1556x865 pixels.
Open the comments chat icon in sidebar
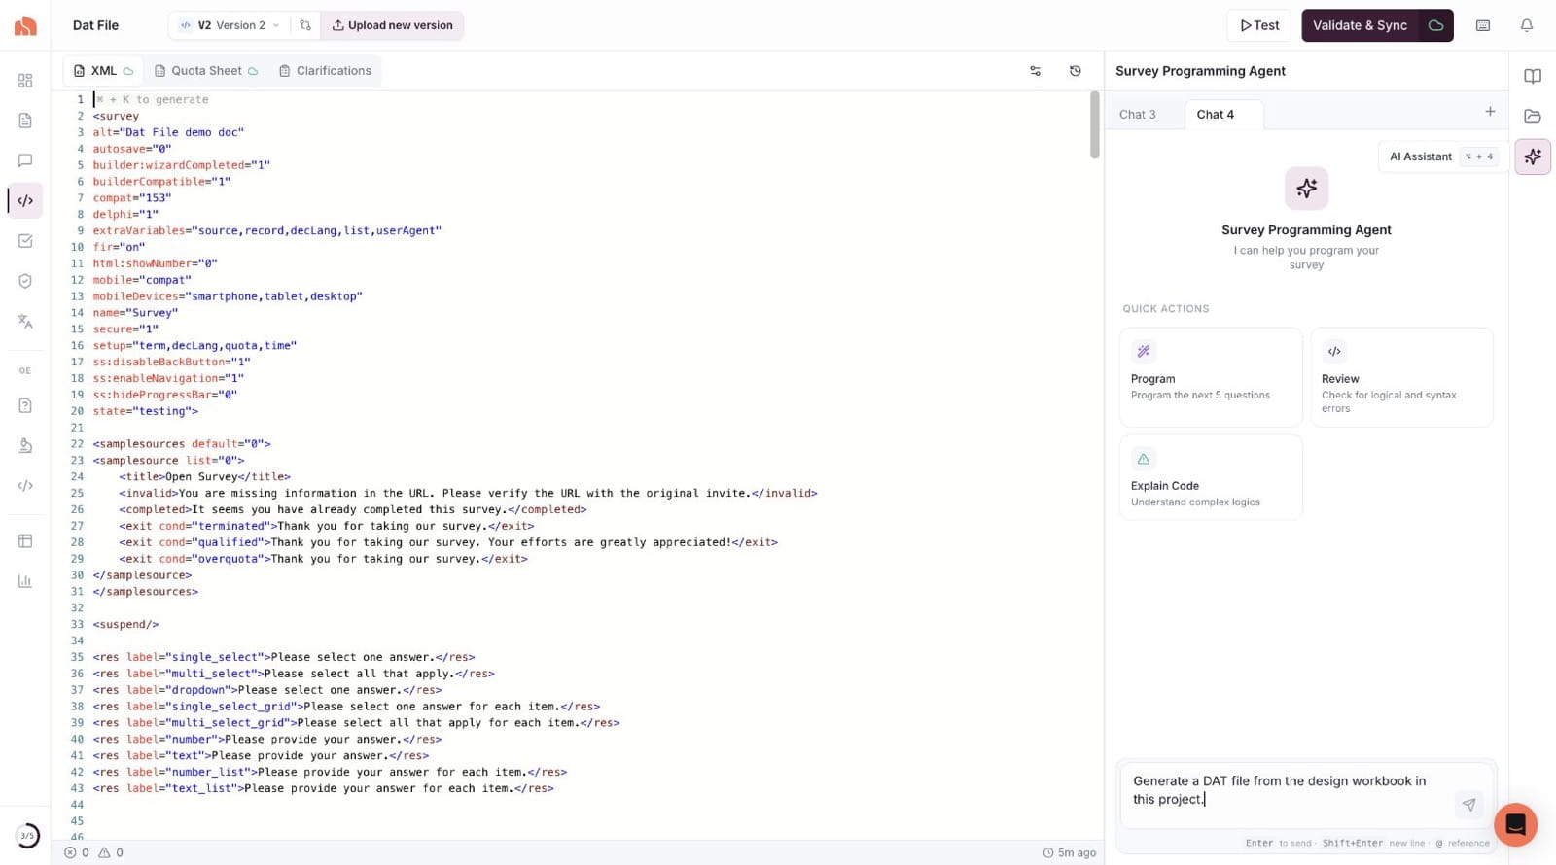pos(25,160)
